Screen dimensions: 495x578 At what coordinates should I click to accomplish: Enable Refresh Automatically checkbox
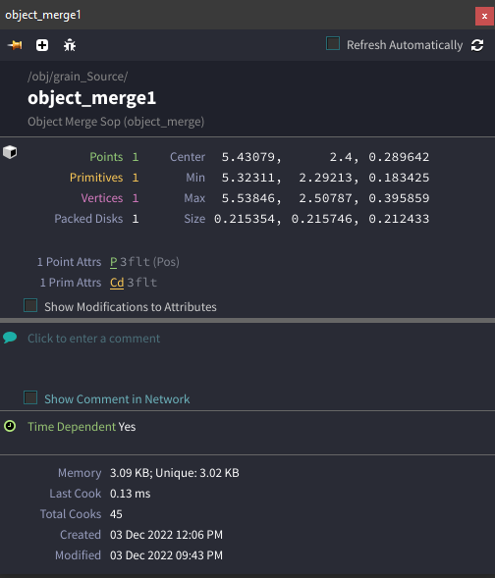(x=333, y=43)
